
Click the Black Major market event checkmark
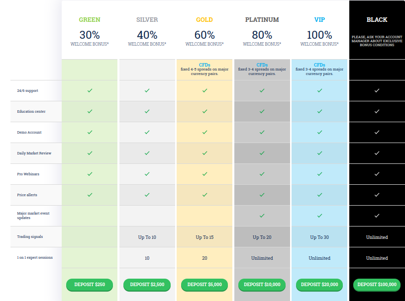377,216
